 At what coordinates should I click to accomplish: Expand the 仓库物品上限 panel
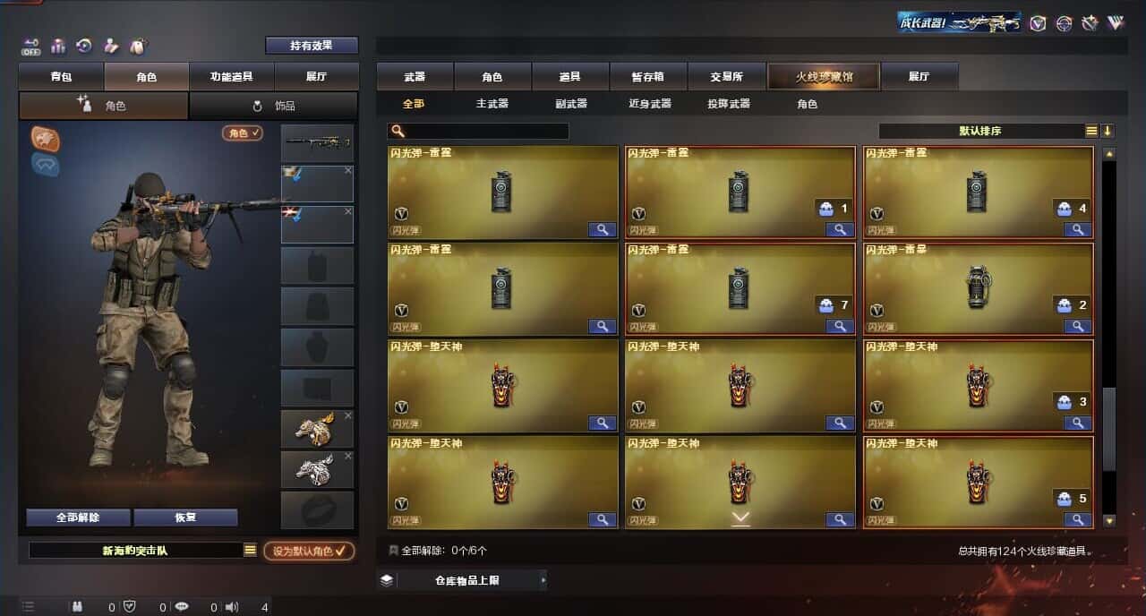(462, 580)
